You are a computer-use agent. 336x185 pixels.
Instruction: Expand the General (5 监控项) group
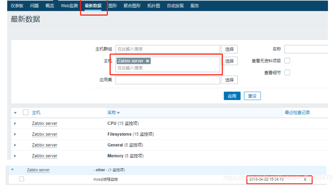coord(15,145)
